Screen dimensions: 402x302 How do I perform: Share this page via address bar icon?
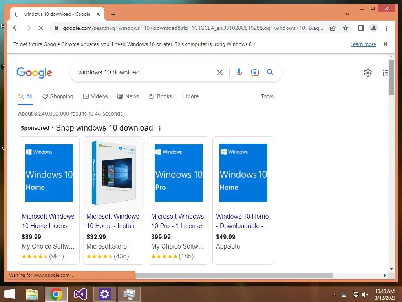click(333, 28)
